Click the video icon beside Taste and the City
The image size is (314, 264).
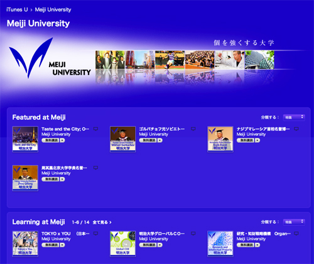95,129
